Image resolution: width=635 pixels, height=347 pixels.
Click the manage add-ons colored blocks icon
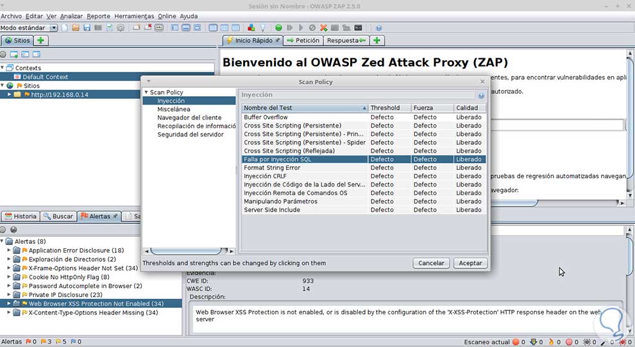pos(251,28)
